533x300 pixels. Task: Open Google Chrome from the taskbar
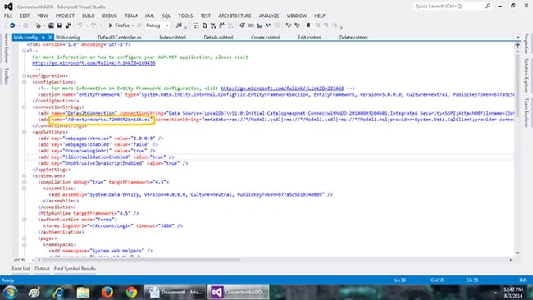131,292
